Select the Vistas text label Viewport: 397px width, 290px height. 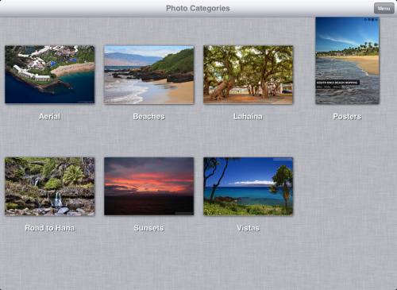(248, 228)
